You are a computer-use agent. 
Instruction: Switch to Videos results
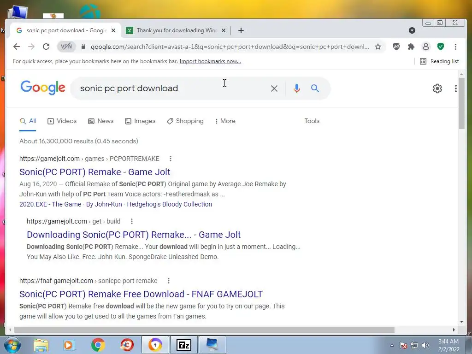pos(62,121)
